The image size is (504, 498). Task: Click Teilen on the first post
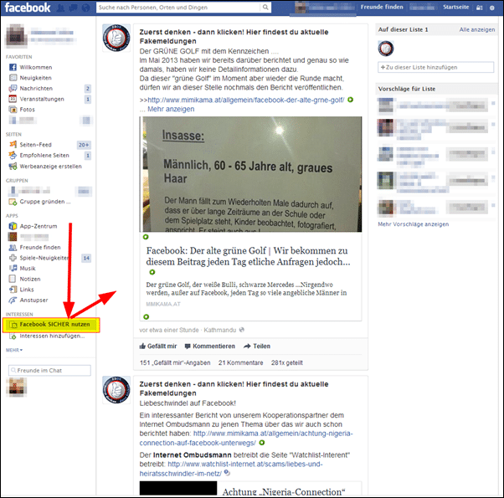pyautogui.click(x=257, y=347)
